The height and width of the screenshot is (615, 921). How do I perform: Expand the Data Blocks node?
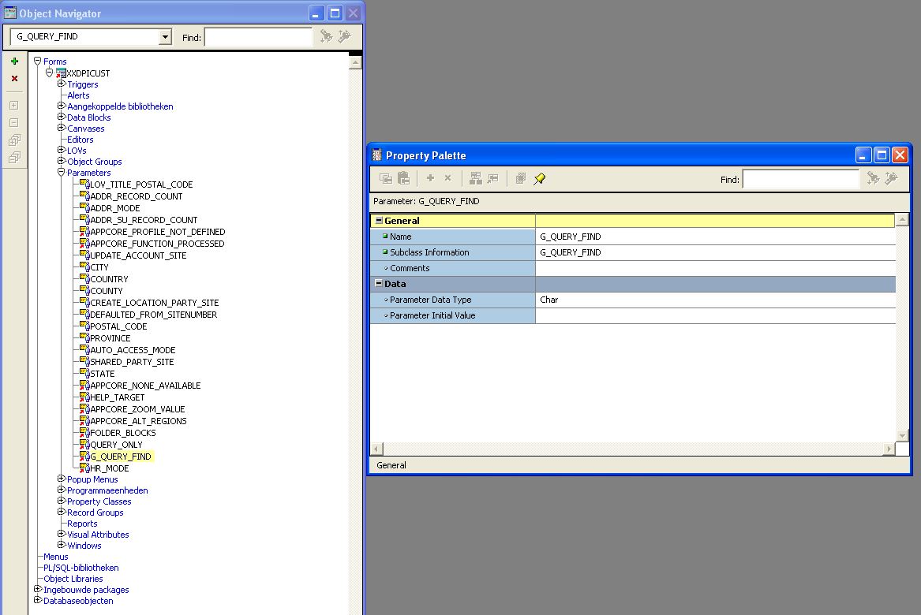click(x=61, y=117)
